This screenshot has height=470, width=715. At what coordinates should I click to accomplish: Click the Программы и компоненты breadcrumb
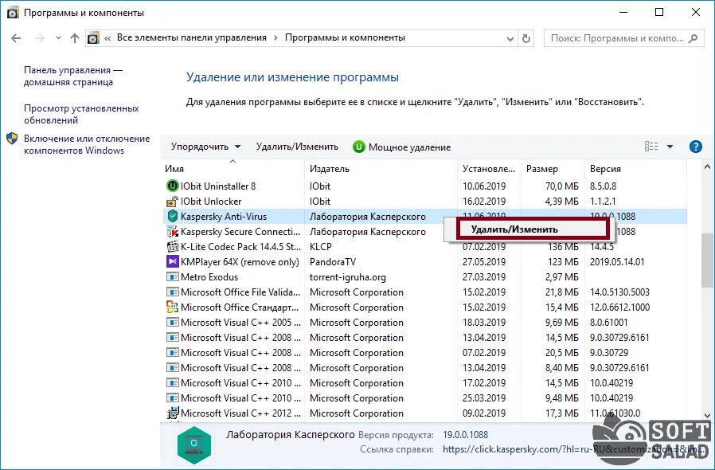tap(345, 37)
